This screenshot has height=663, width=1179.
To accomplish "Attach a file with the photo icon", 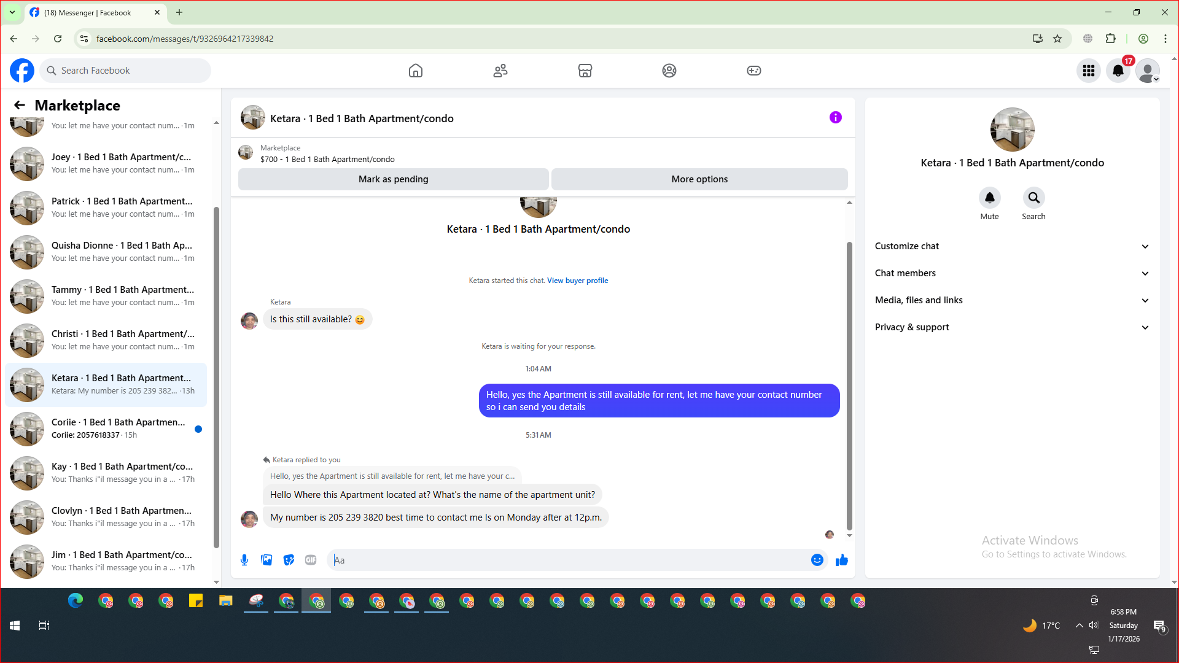I will click(x=267, y=560).
